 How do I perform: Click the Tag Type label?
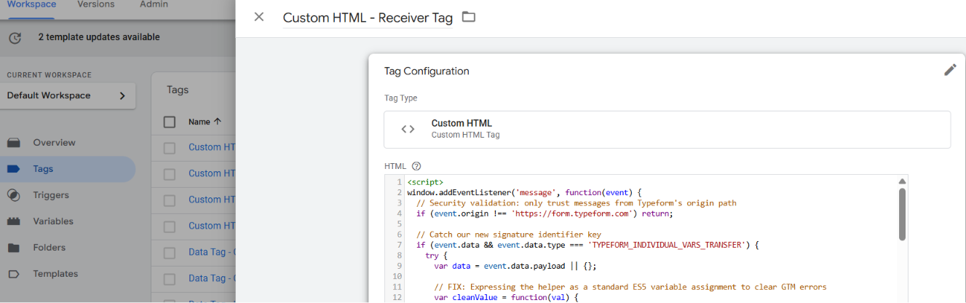(400, 98)
